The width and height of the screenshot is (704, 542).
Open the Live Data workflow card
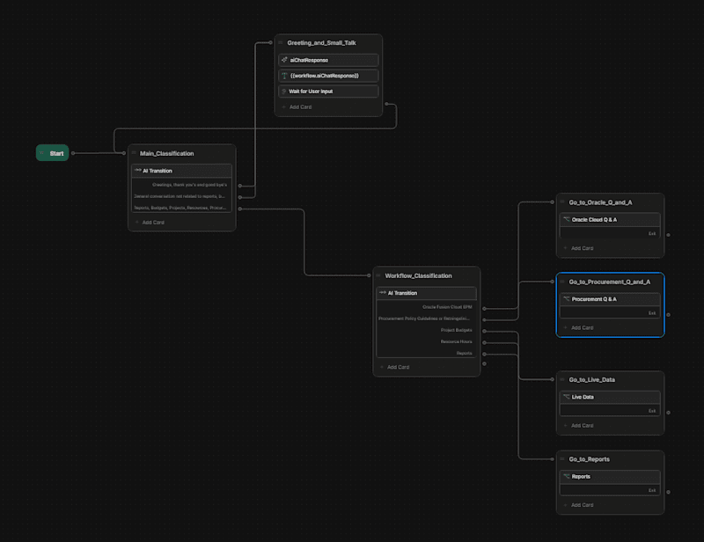point(610,397)
